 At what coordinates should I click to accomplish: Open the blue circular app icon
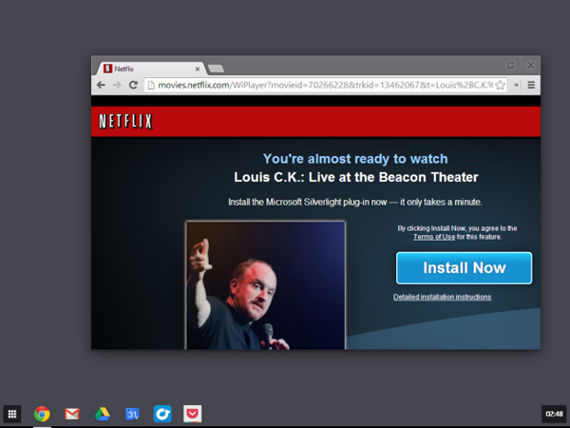162,414
